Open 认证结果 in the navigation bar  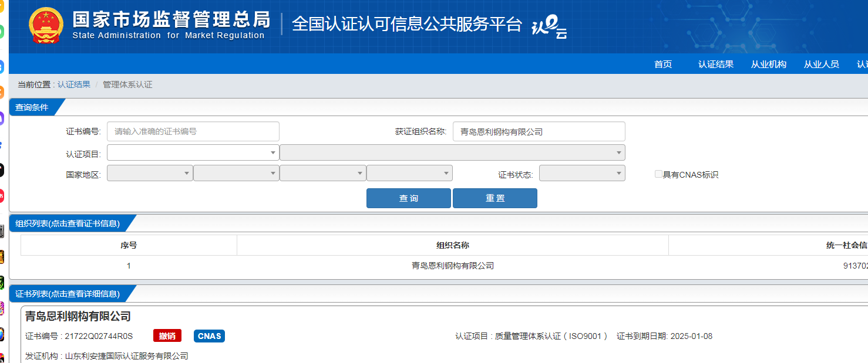pos(716,65)
